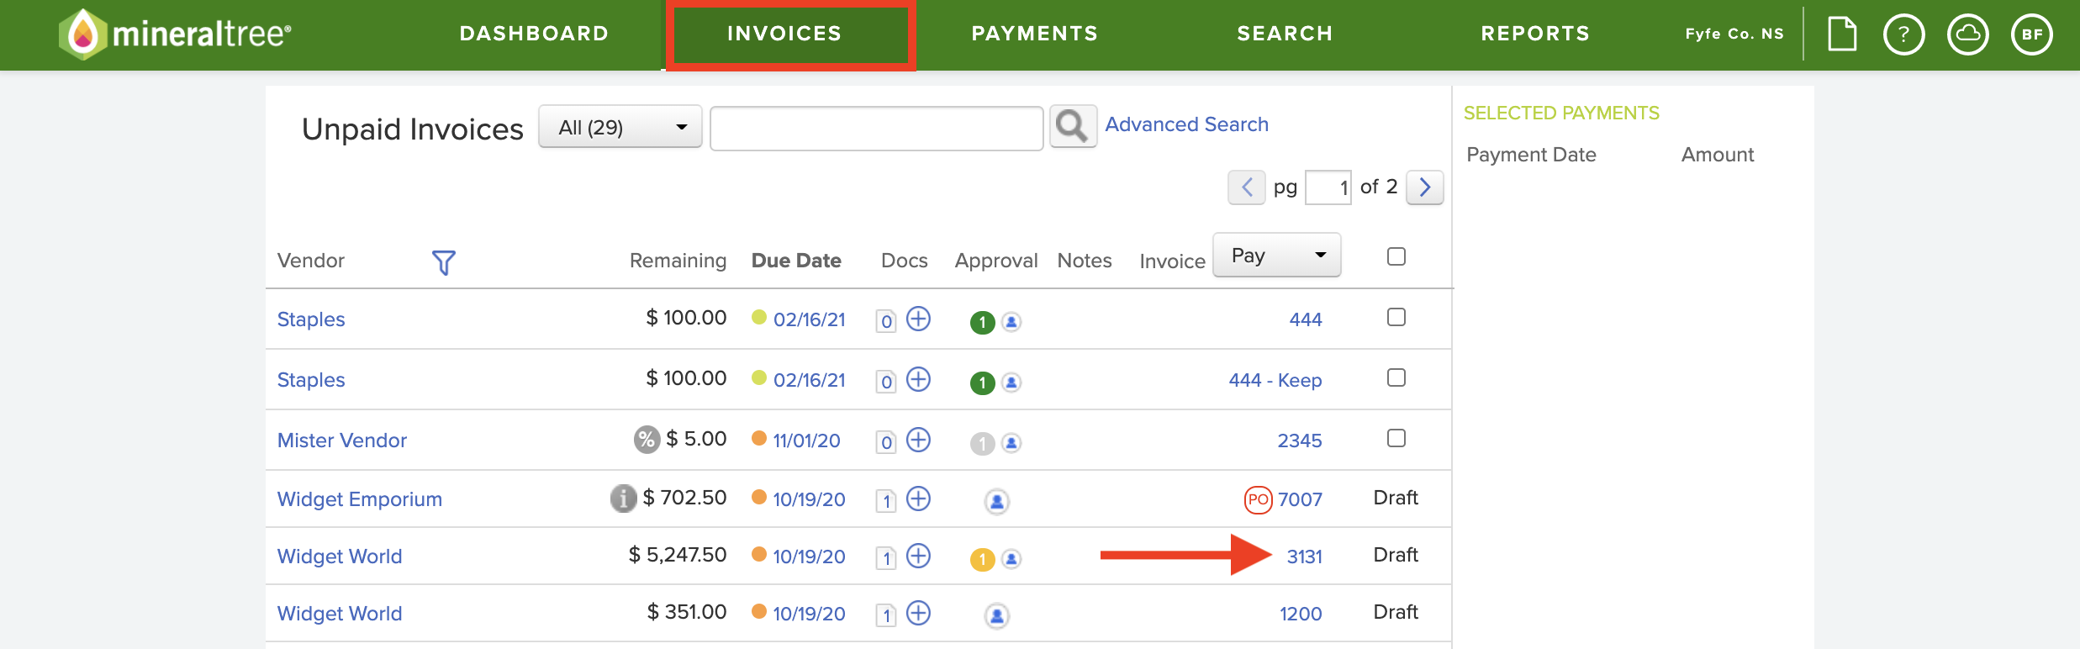This screenshot has height=649, width=2080.
Task: Check the Staples 444 - Keep checkbox
Action: pyautogui.click(x=1396, y=377)
